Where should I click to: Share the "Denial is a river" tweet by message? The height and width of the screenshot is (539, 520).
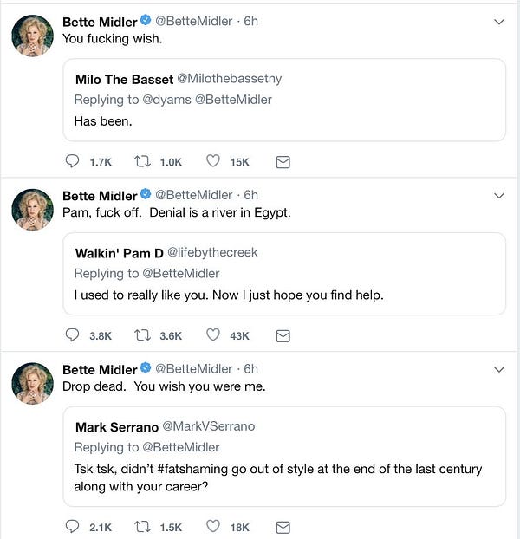[283, 336]
